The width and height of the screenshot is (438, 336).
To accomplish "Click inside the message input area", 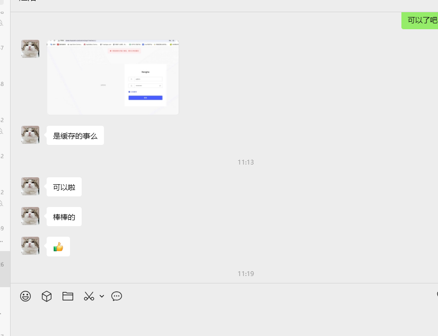I will (212, 318).
